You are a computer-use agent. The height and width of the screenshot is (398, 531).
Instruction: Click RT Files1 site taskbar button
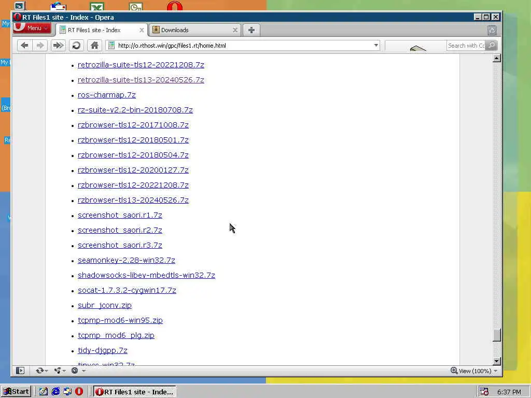click(x=134, y=392)
